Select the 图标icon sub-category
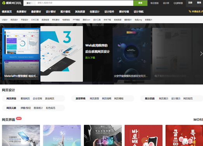This screenshot has width=203, height=146. (x=86, y=20)
